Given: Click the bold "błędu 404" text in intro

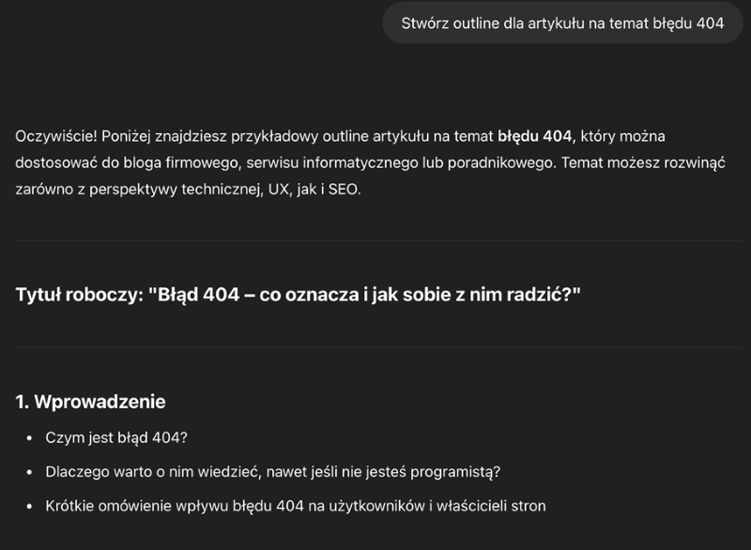Looking at the screenshot, I should pos(534,136).
